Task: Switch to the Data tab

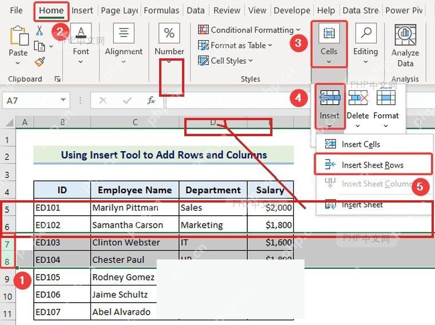Action: click(x=196, y=10)
